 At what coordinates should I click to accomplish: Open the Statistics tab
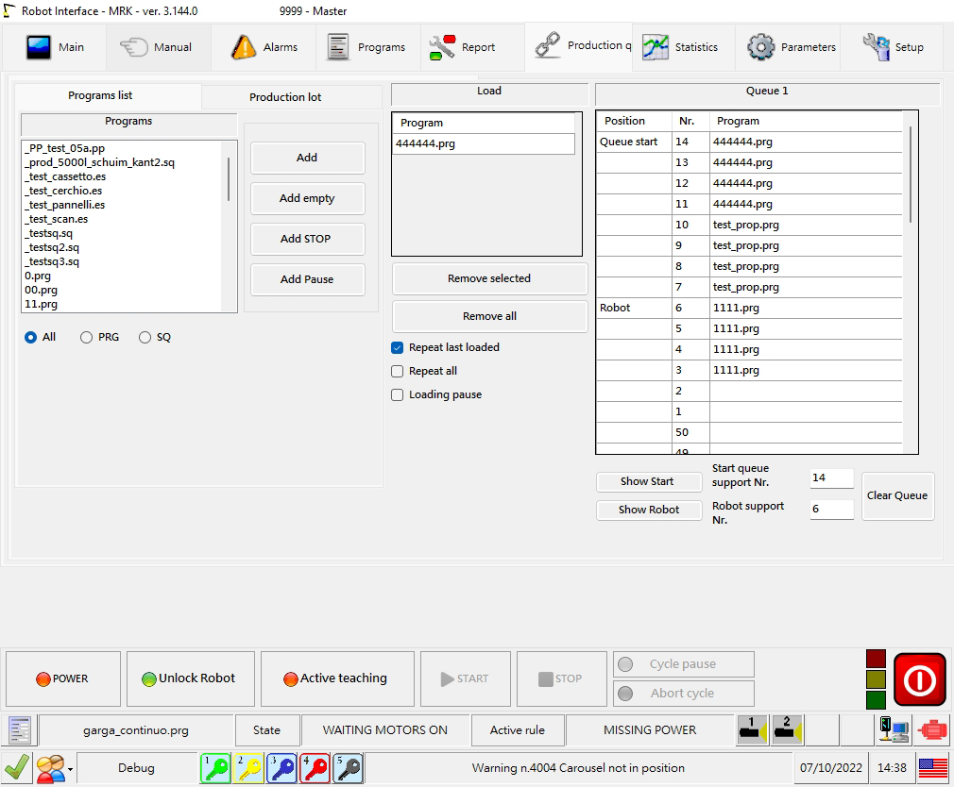(x=681, y=47)
